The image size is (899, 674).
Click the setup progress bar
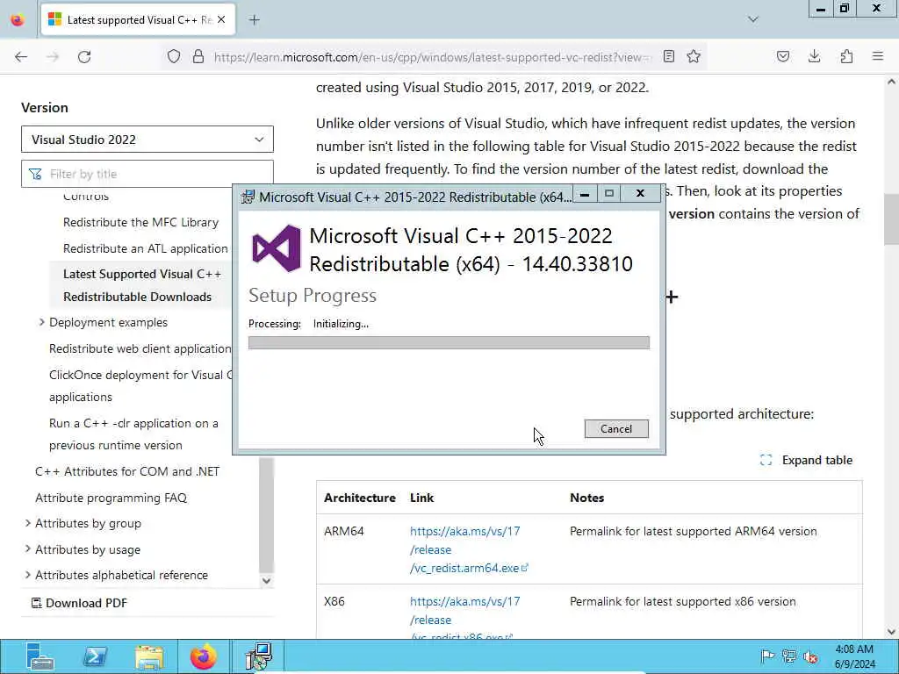449,343
